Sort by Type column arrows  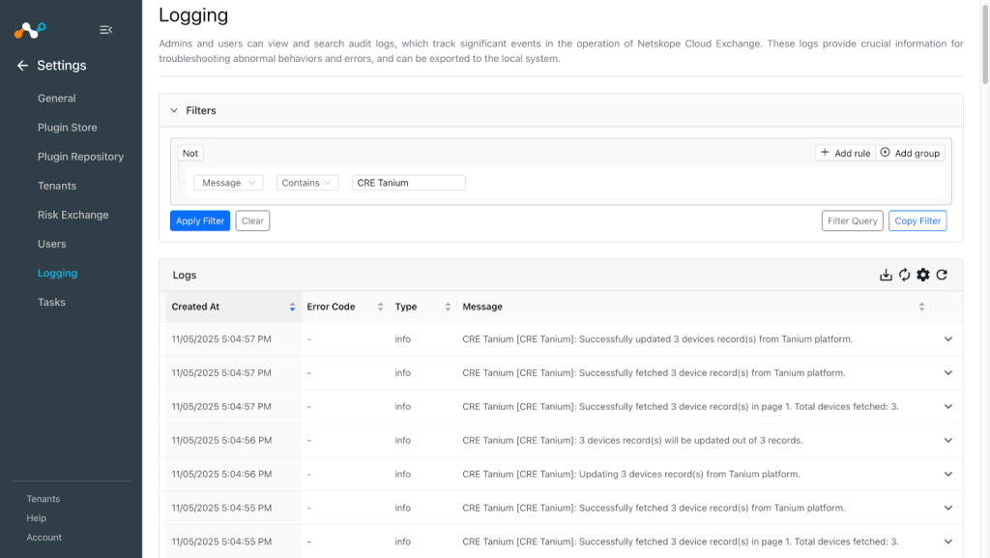pos(448,307)
